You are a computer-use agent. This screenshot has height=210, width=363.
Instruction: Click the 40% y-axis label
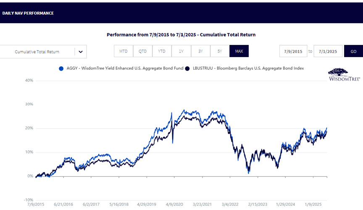29,80
